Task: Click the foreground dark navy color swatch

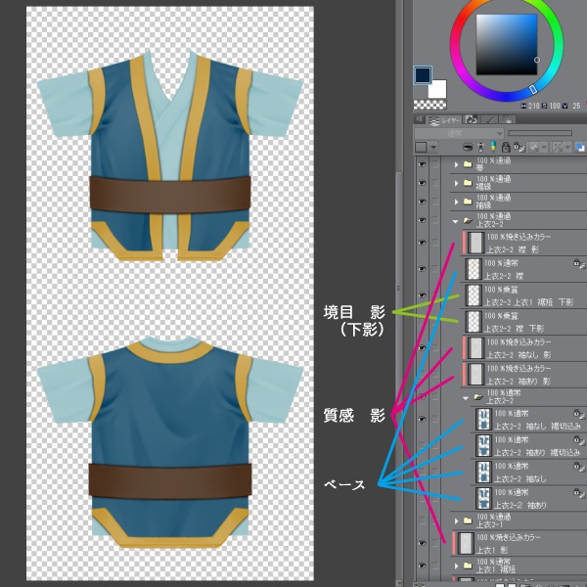Action: (x=423, y=75)
